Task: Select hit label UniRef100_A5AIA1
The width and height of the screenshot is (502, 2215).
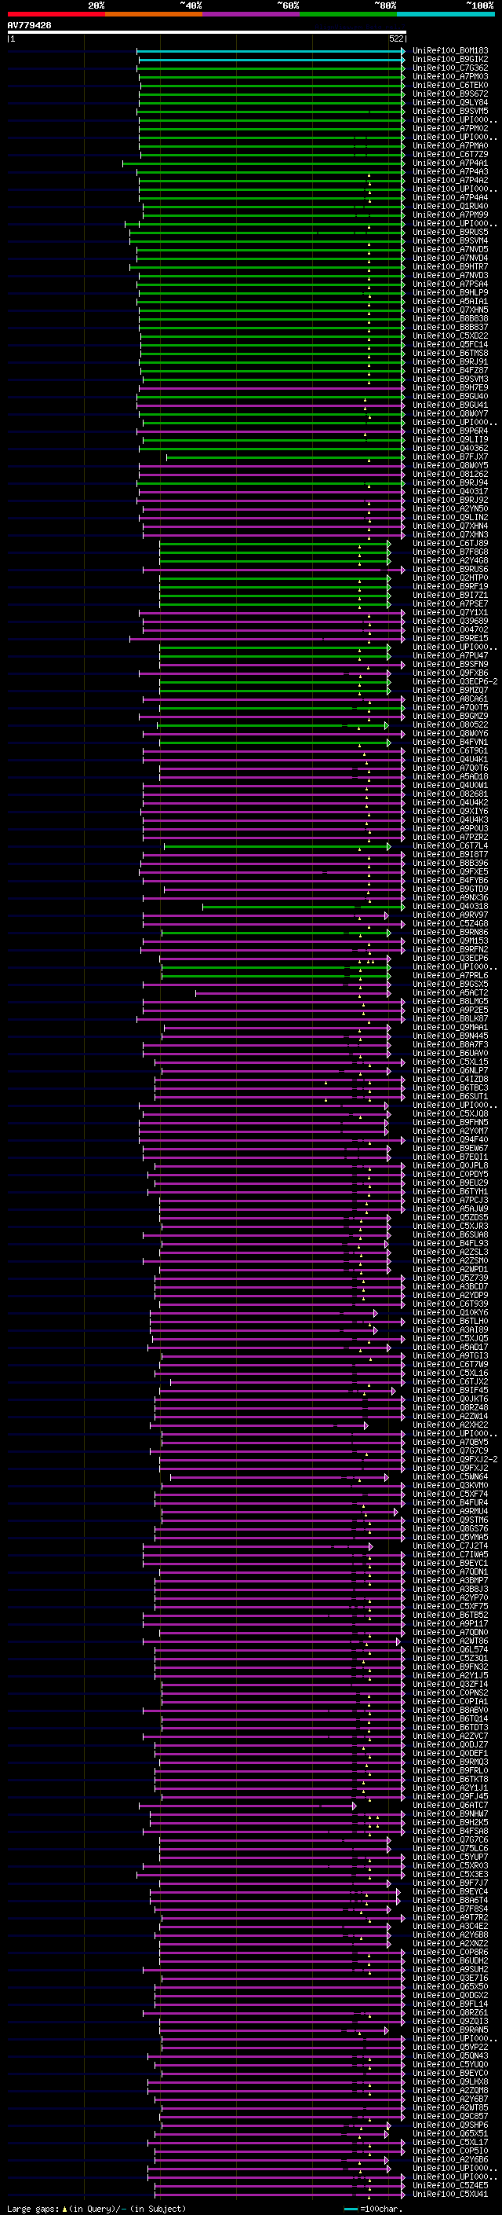Action: (x=450, y=302)
